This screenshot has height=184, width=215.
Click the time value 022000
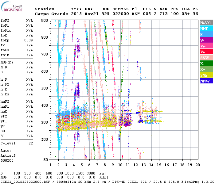tap(120, 14)
